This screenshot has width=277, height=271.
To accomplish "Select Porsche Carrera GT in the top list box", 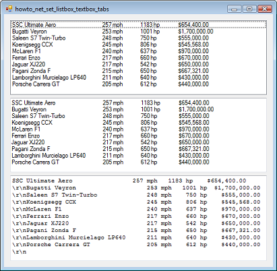I will point(138,84).
